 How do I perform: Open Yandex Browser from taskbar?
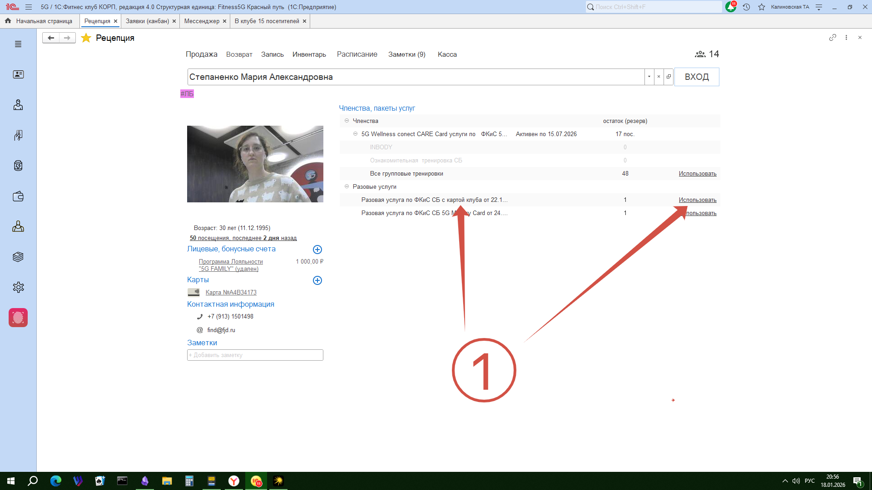point(234,481)
